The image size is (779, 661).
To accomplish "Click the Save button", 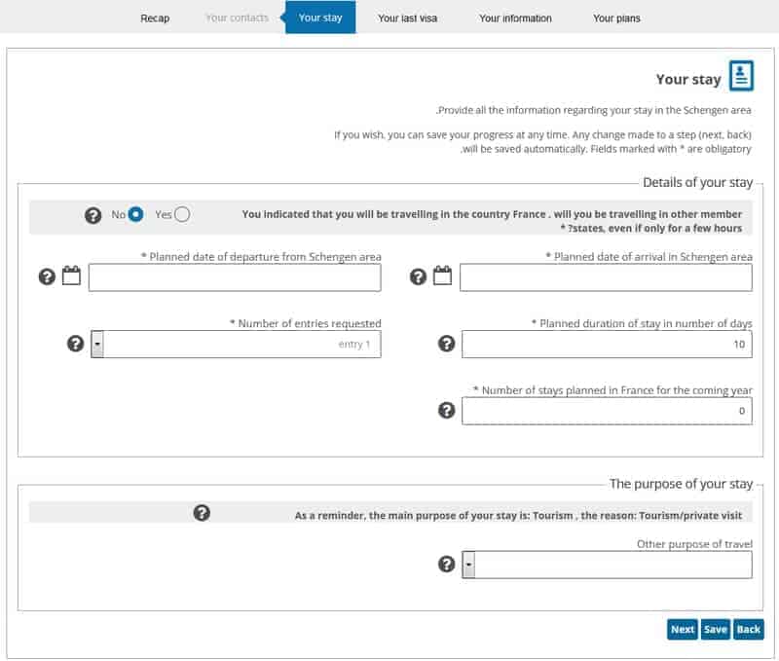I will point(715,629).
